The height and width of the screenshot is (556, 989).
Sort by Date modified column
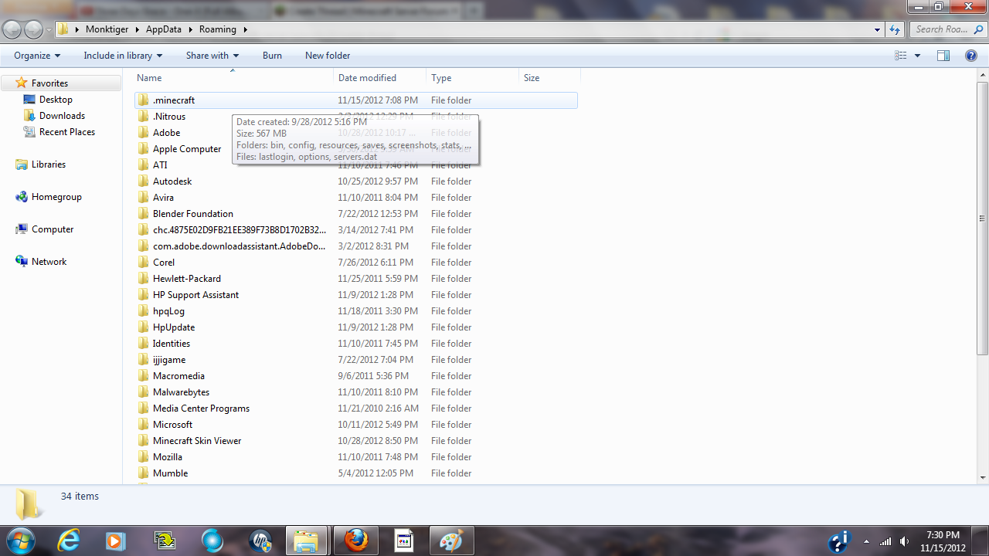click(x=380, y=78)
